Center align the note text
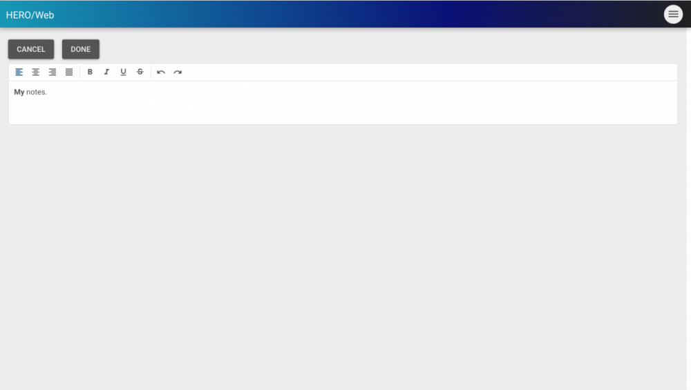The height and width of the screenshot is (390, 691). coord(36,72)
